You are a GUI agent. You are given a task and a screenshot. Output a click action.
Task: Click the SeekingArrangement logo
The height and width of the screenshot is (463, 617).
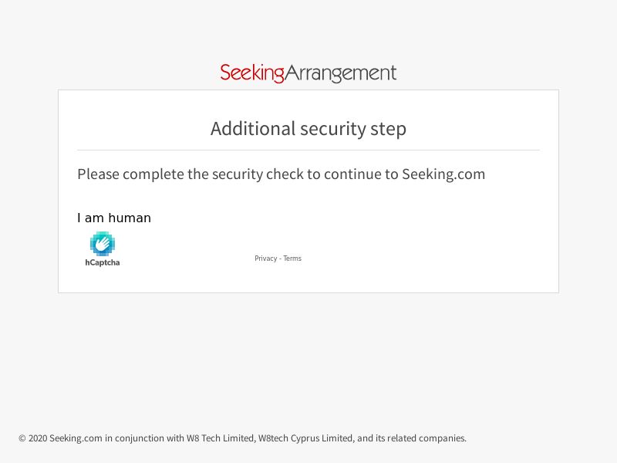click(x=308, y=73)
